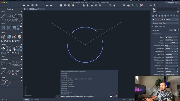
Task: Toggle BORDERsal layer on/off bulb icon
Action: pos(154,20)
